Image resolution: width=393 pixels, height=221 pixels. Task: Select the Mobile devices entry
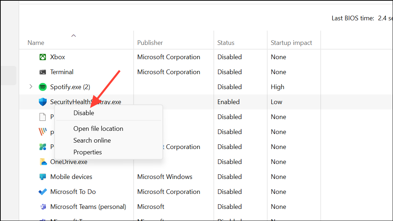71,177
